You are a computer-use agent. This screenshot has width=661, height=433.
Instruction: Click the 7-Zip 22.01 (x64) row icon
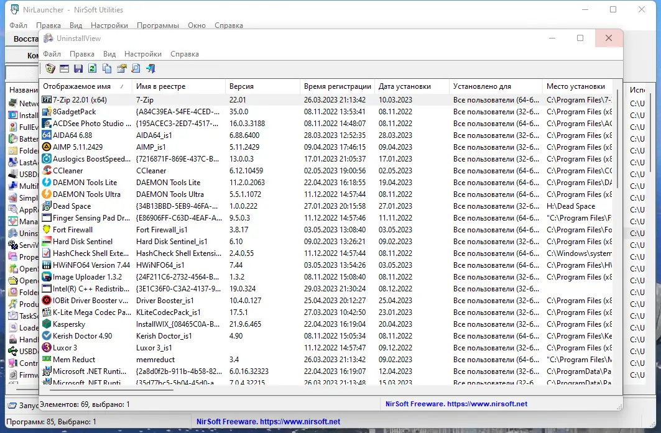47,100
